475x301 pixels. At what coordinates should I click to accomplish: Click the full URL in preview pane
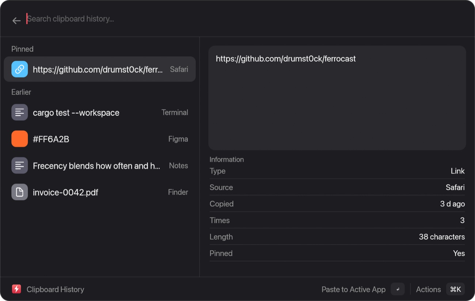tap(286, 59)
